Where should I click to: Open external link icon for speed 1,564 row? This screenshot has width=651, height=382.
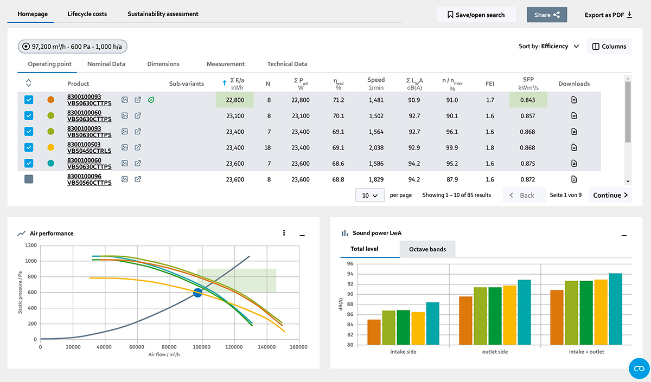(x=138, y=132)
